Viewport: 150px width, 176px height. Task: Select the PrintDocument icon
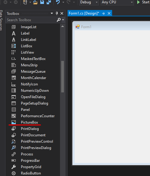click(x=14, y=135)
